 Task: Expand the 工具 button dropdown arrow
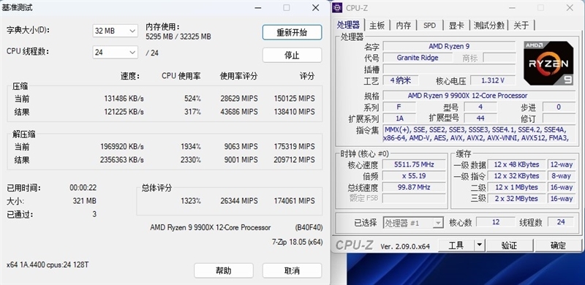480,246
